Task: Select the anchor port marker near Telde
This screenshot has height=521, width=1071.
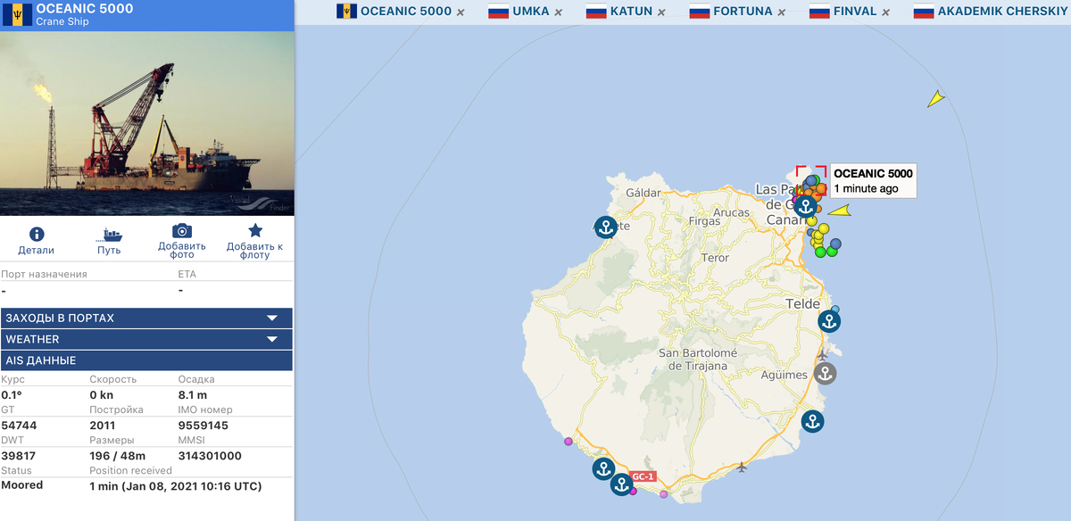Action: (829, 321)
